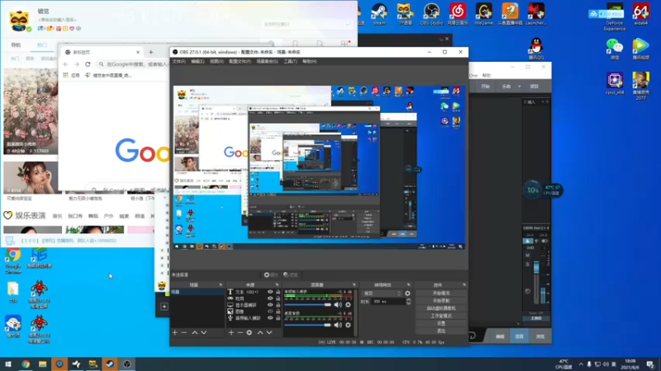
Task: Click Start Virtual Camera in OBS
Action: click(441, 308)
